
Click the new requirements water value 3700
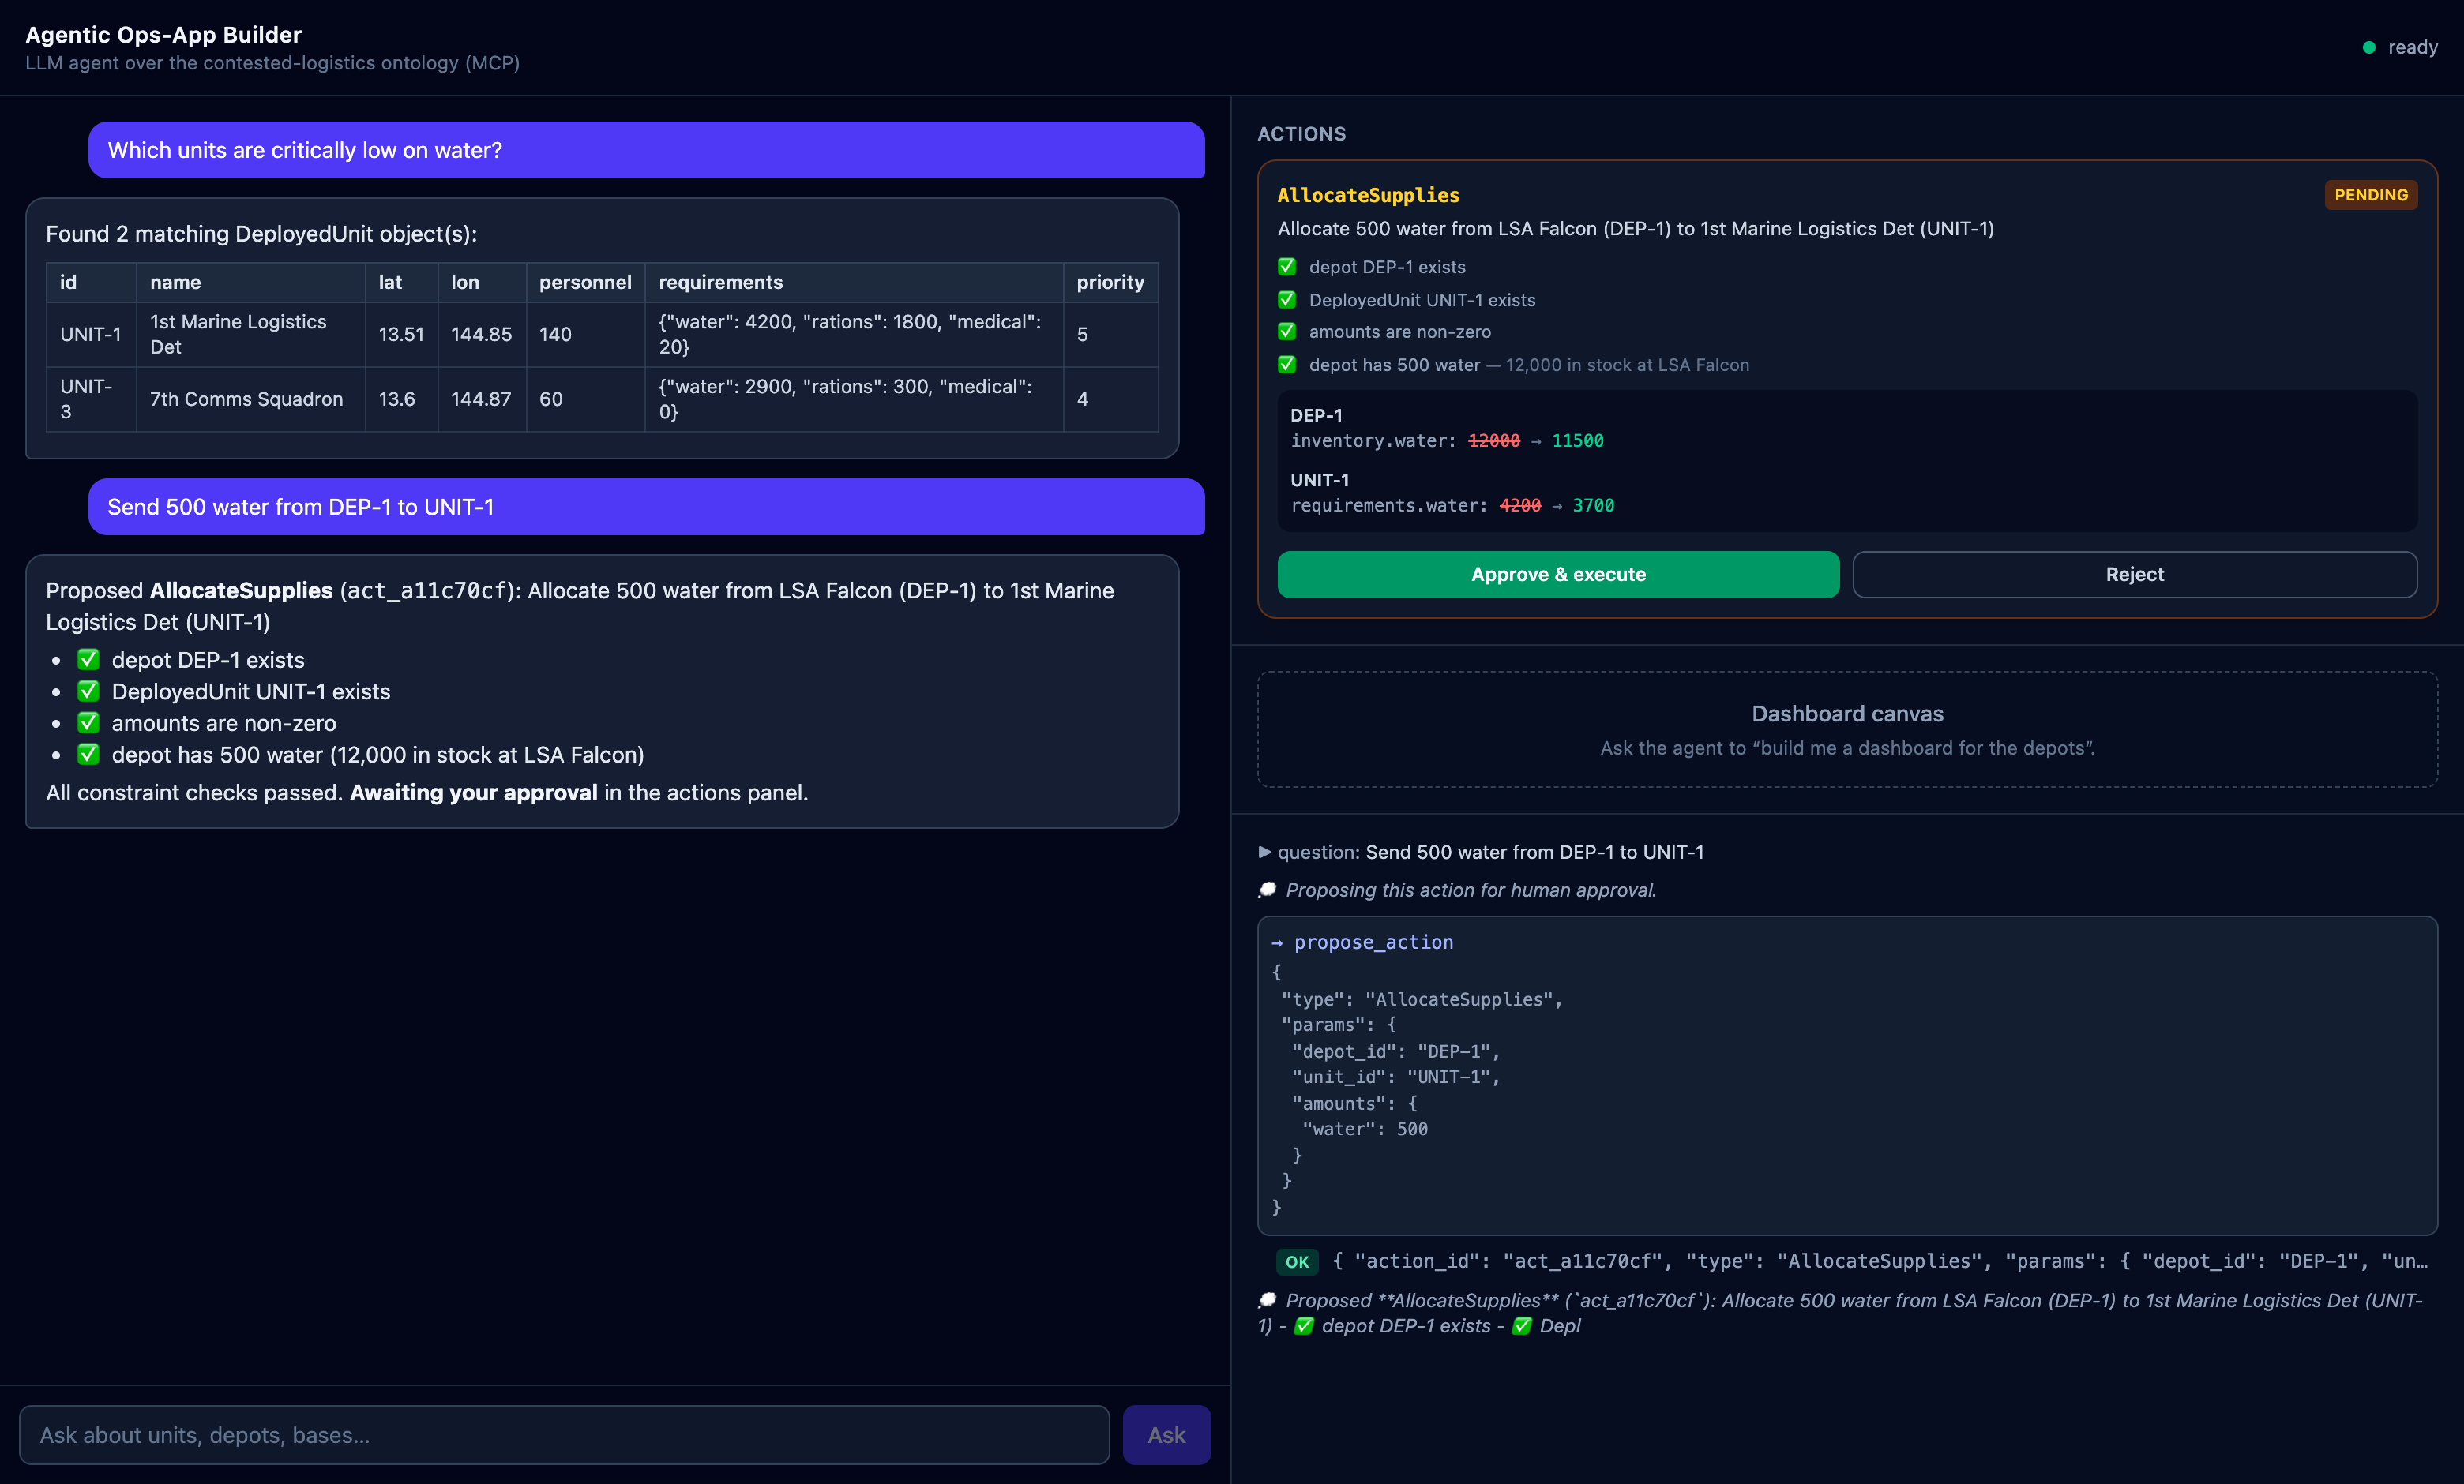[x=1593, y=506]
